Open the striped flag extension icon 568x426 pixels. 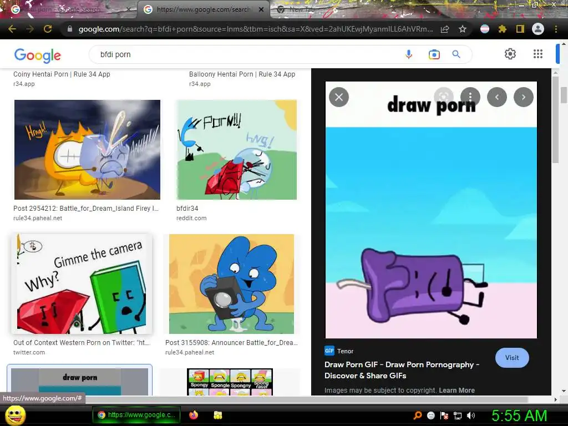pos(485,29)
